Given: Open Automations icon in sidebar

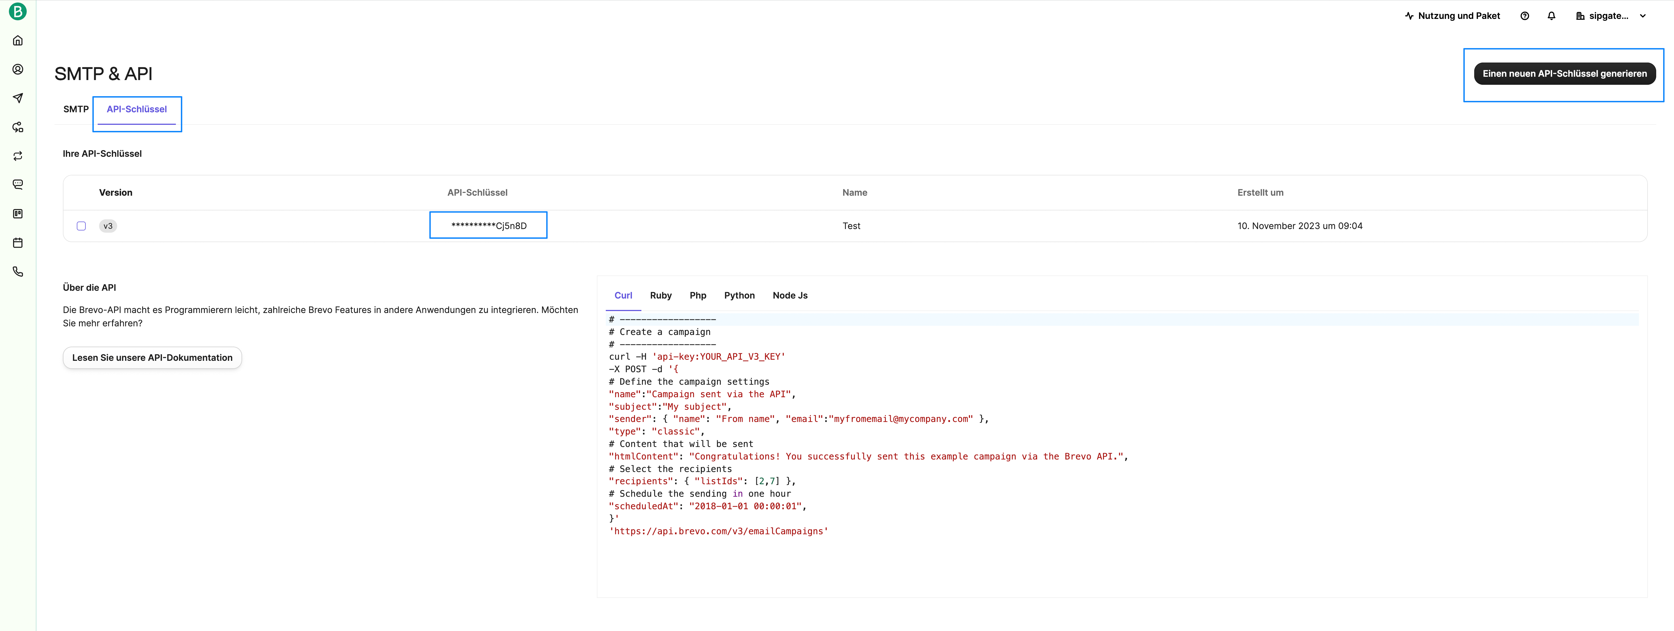Looking at the screenshot, I should 18,127.
